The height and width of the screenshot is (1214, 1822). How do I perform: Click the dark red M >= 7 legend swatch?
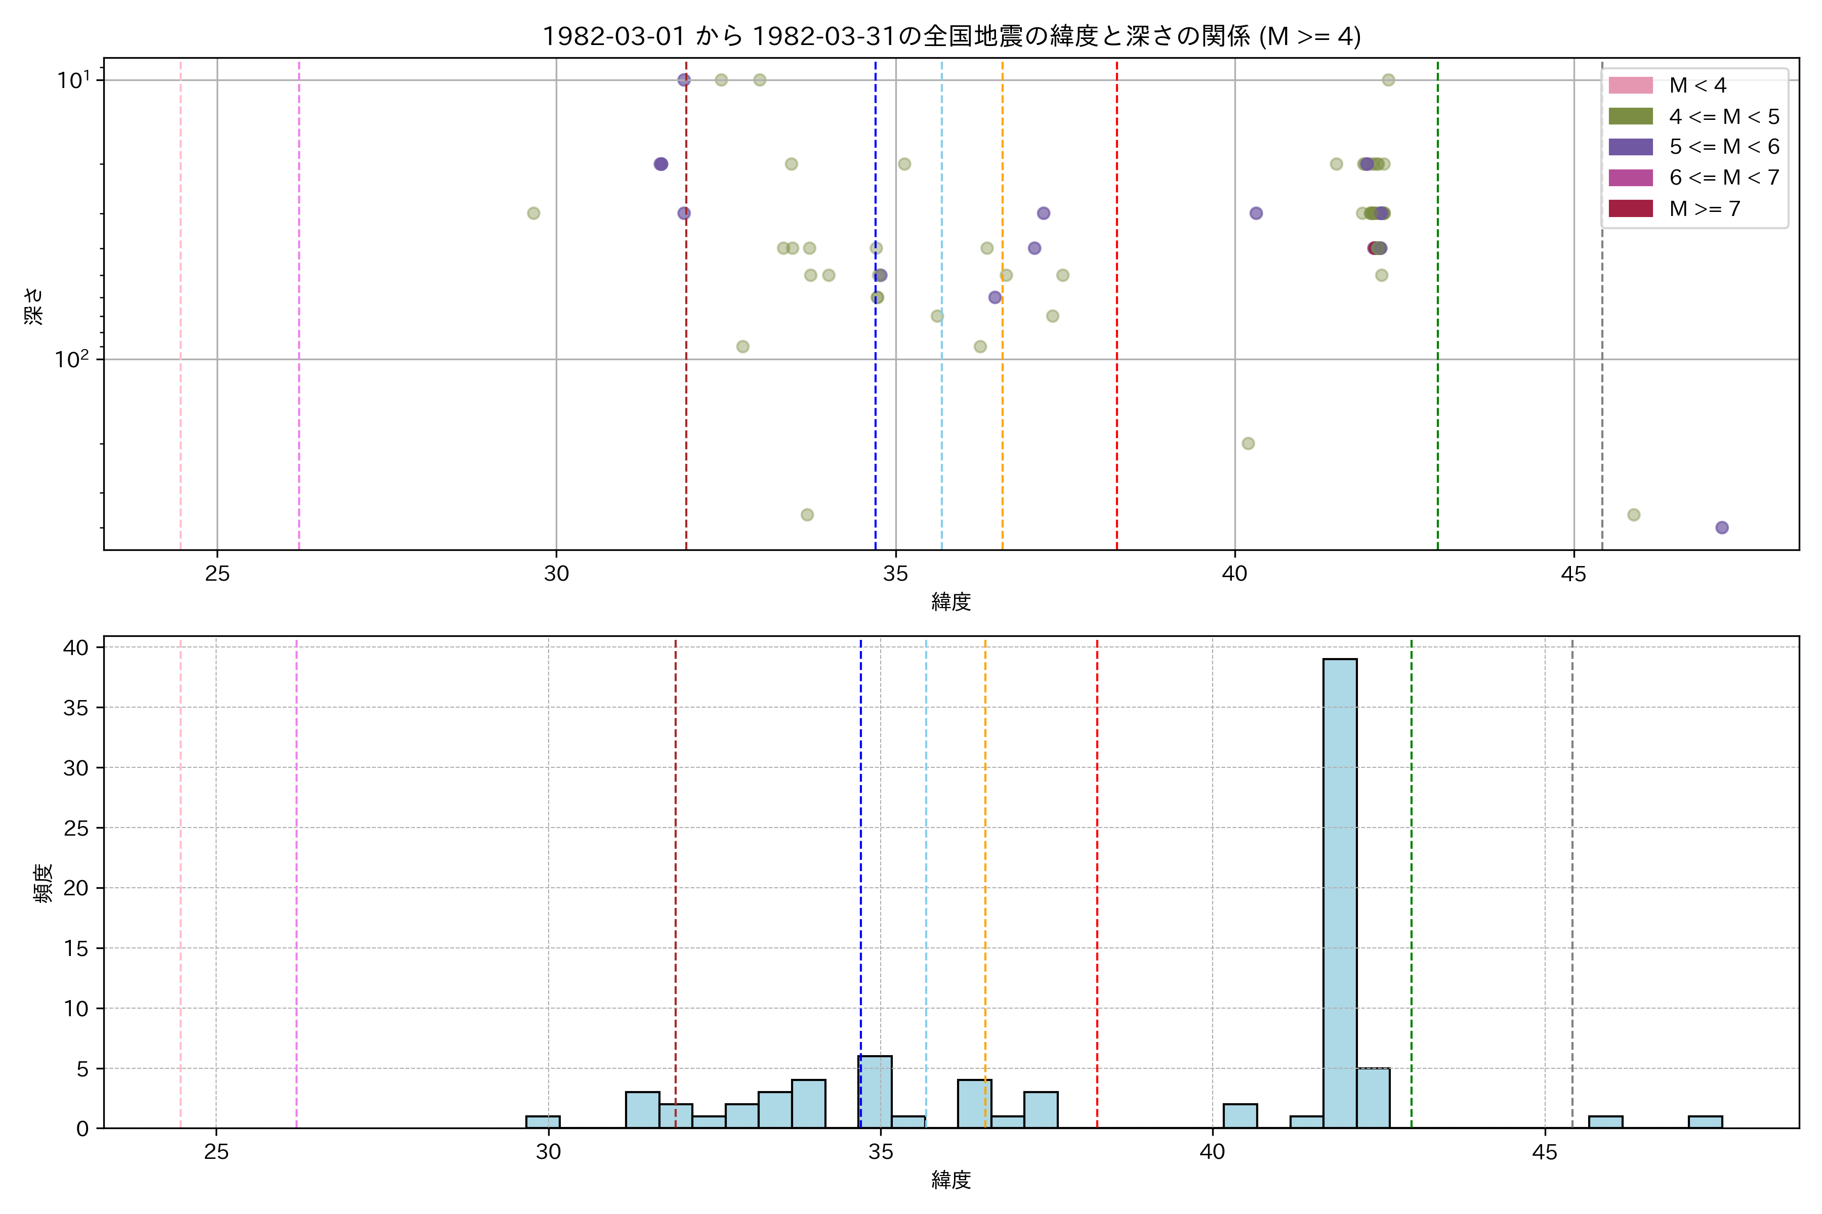(x=1630, y=208)
